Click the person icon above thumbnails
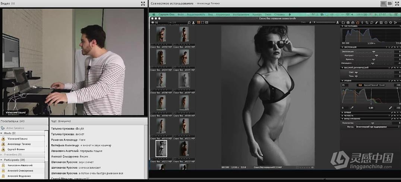 pyautogui.click(x=193, y=22)
